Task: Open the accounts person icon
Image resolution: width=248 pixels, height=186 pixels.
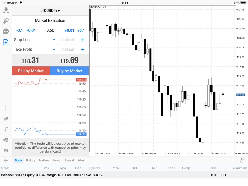Action: click(6, 11)
